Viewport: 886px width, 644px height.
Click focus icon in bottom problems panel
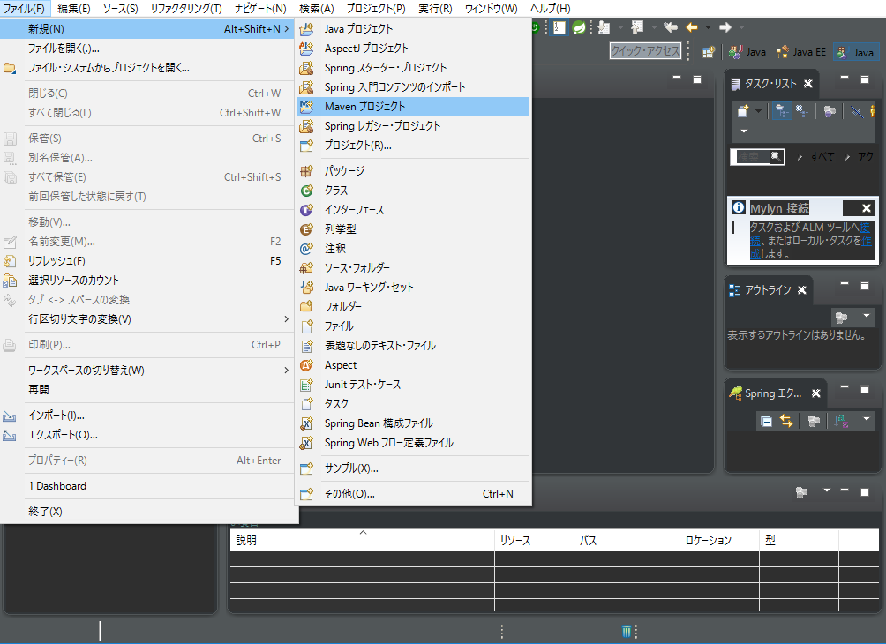[801, 492]
